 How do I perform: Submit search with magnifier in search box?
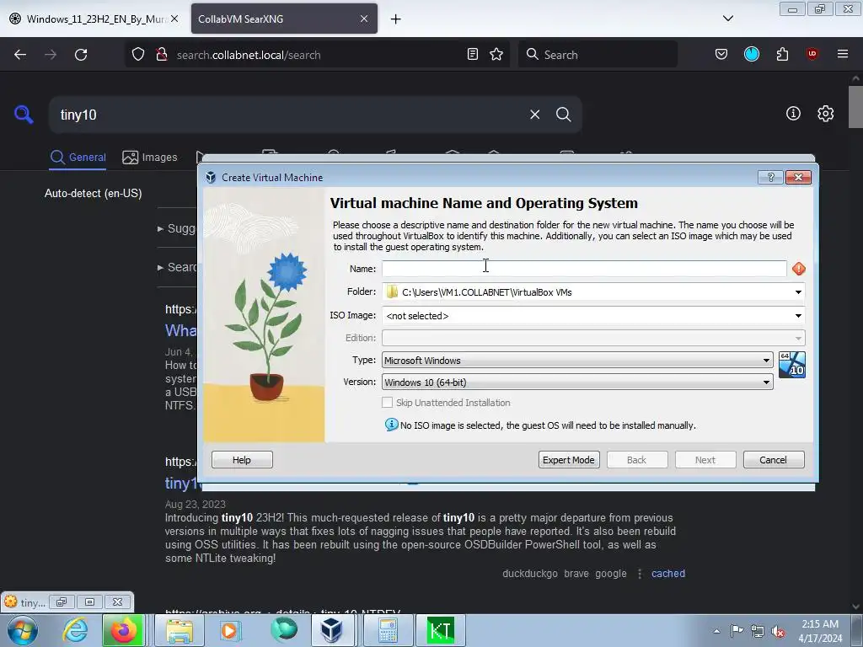(x=563, y=115)
